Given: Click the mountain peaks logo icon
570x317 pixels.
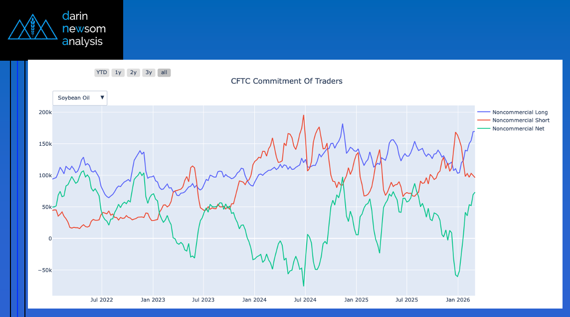Looking at the screenshot, I should pos(33,29).
